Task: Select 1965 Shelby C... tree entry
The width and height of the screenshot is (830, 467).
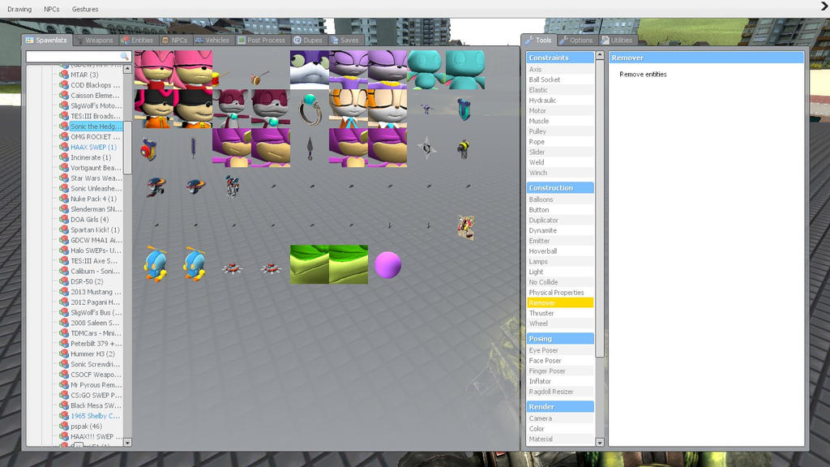Action: [96, 416]
